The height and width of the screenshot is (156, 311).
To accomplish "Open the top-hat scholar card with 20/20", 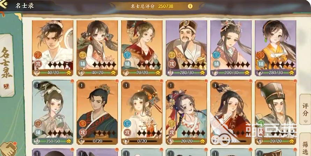I will pyautogui.click(x=275, y=112).
